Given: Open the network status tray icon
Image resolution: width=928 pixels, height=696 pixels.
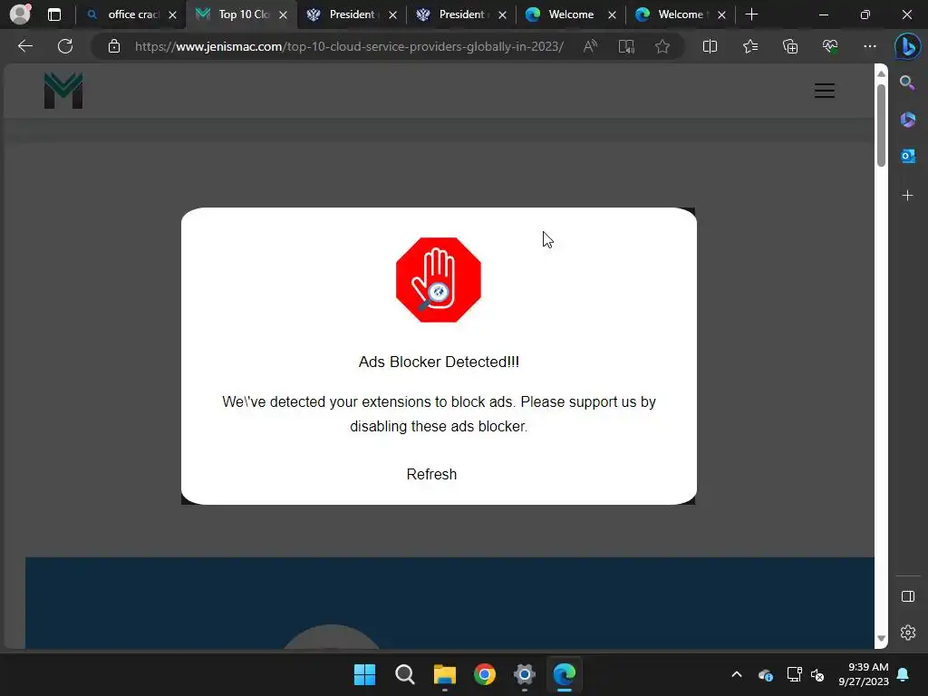Looking at the screenshot, I should [x=794, y=674].
